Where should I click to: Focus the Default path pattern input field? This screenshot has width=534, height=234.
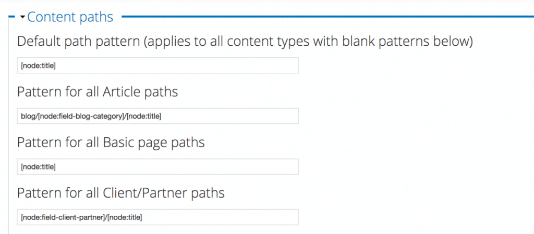point(157,65)
